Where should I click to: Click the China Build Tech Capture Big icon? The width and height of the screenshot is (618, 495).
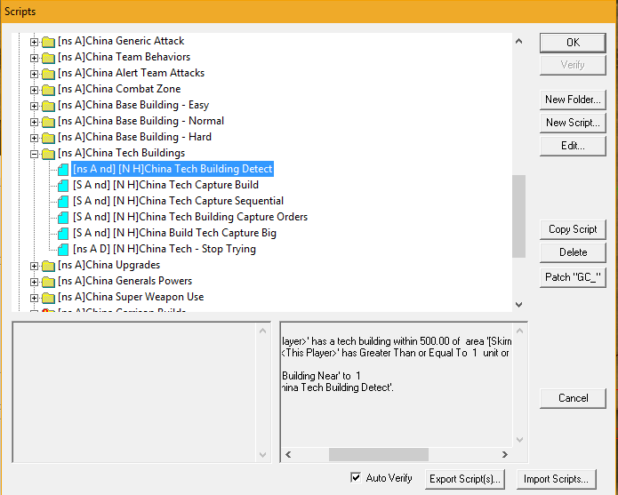pos(62,233)
